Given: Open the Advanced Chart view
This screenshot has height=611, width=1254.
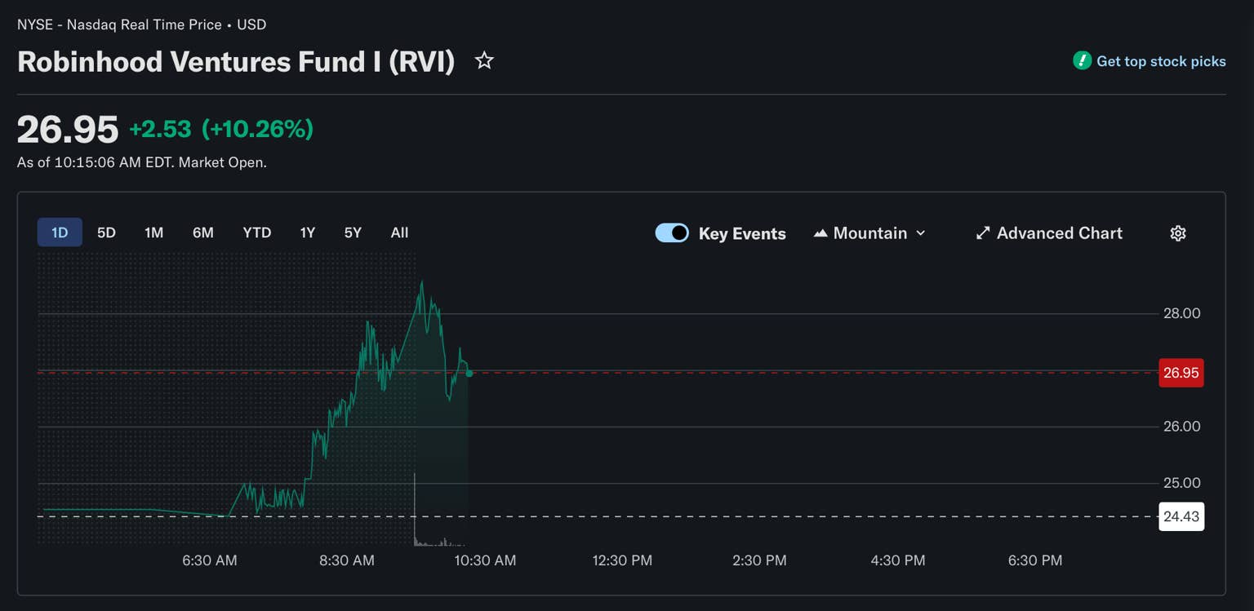Looking at the screenshot, I should pyautogui.click(x=1059, y=233).
